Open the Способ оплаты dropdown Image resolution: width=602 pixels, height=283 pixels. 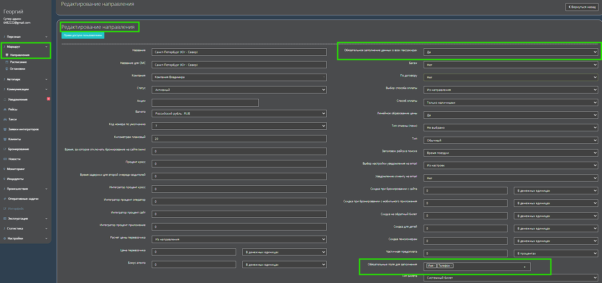pos(510,103)
